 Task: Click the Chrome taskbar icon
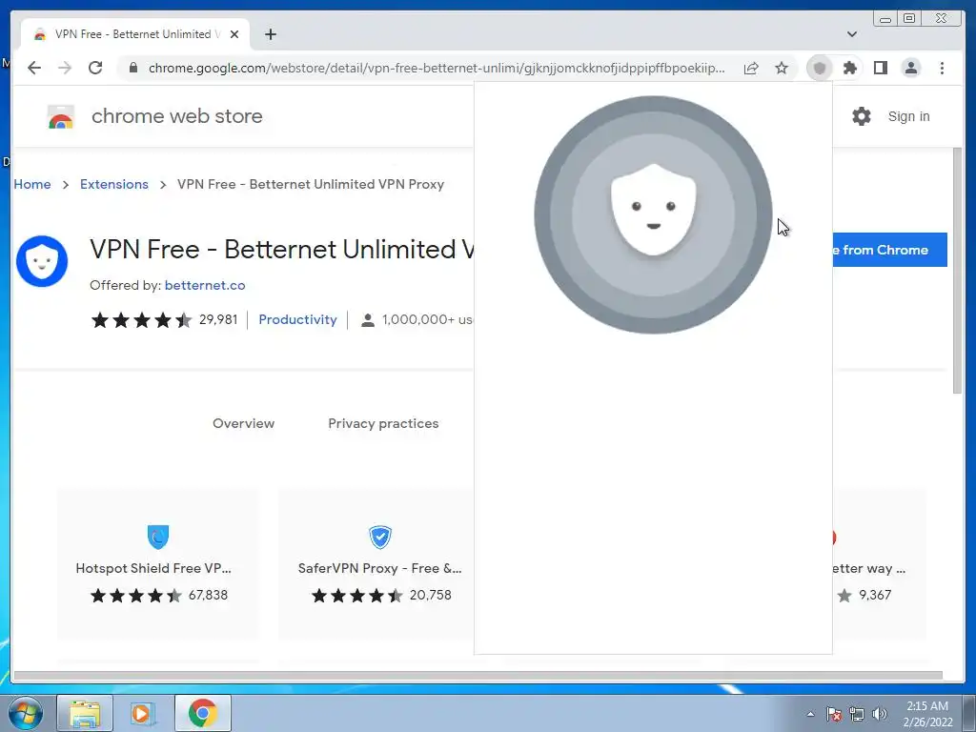(x=202, y=713)
